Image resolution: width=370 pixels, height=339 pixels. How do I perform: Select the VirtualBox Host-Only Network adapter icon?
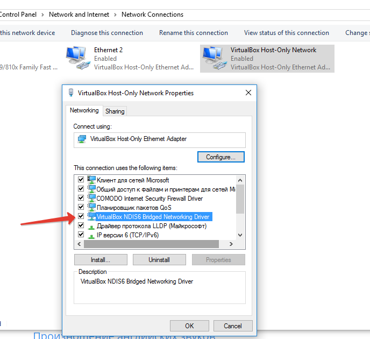215,58
